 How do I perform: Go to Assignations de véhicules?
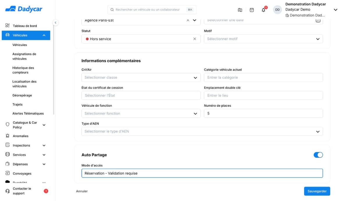(x=24, y=56)
